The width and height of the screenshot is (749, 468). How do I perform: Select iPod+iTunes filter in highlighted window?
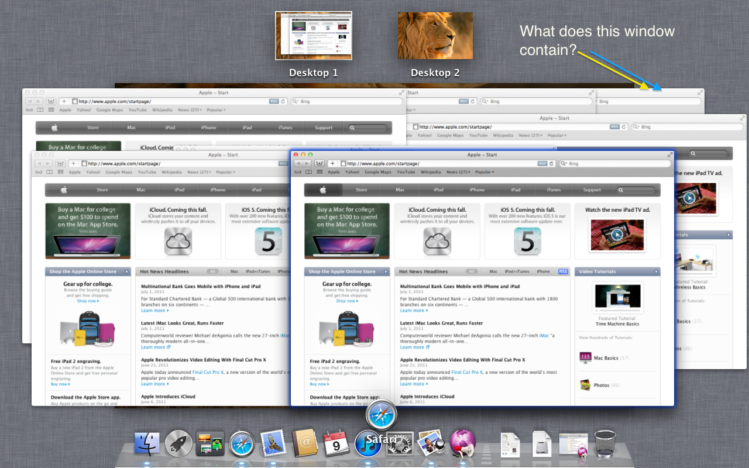point(517,271)
